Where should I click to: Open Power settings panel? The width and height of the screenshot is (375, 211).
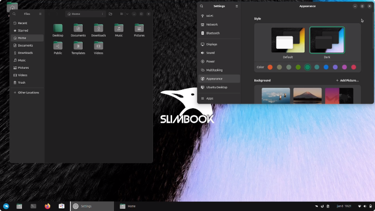(219, 62)
